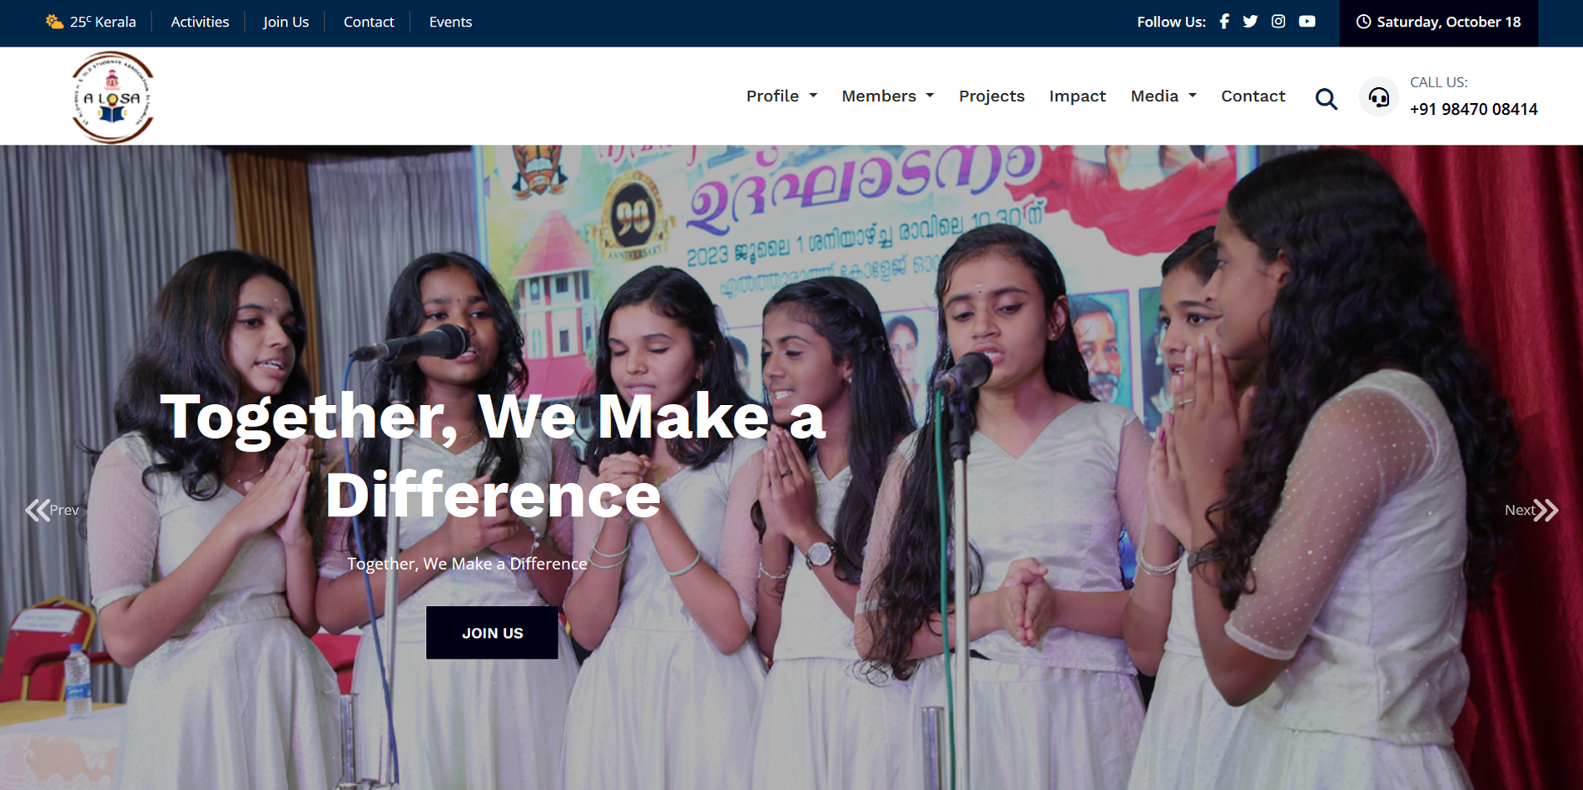Go to previous slide with Prev

point(52,510)
